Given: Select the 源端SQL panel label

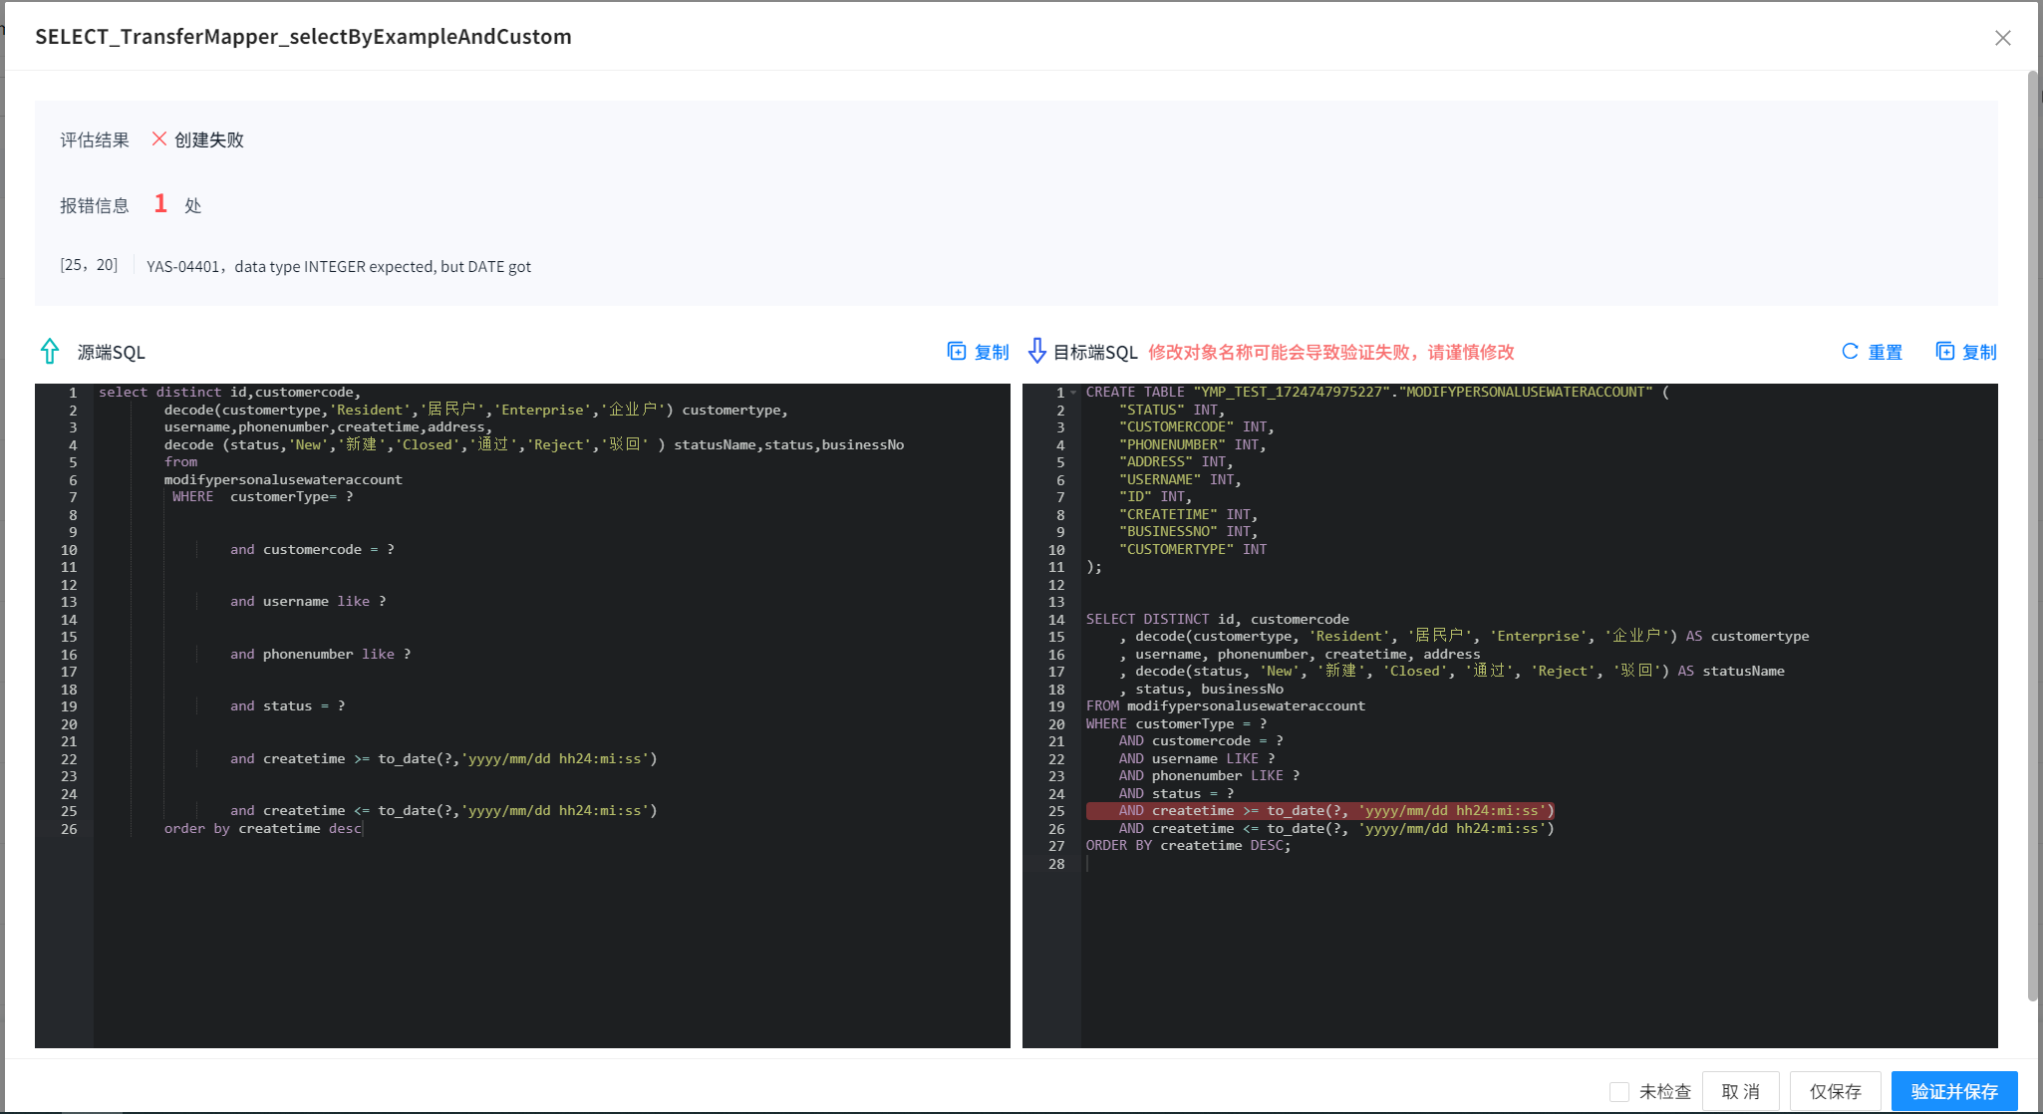Looking at the screenshot, I should (110, 351).
